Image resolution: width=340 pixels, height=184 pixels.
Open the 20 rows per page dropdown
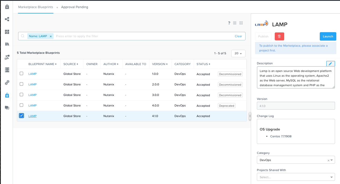coord(238,53)
